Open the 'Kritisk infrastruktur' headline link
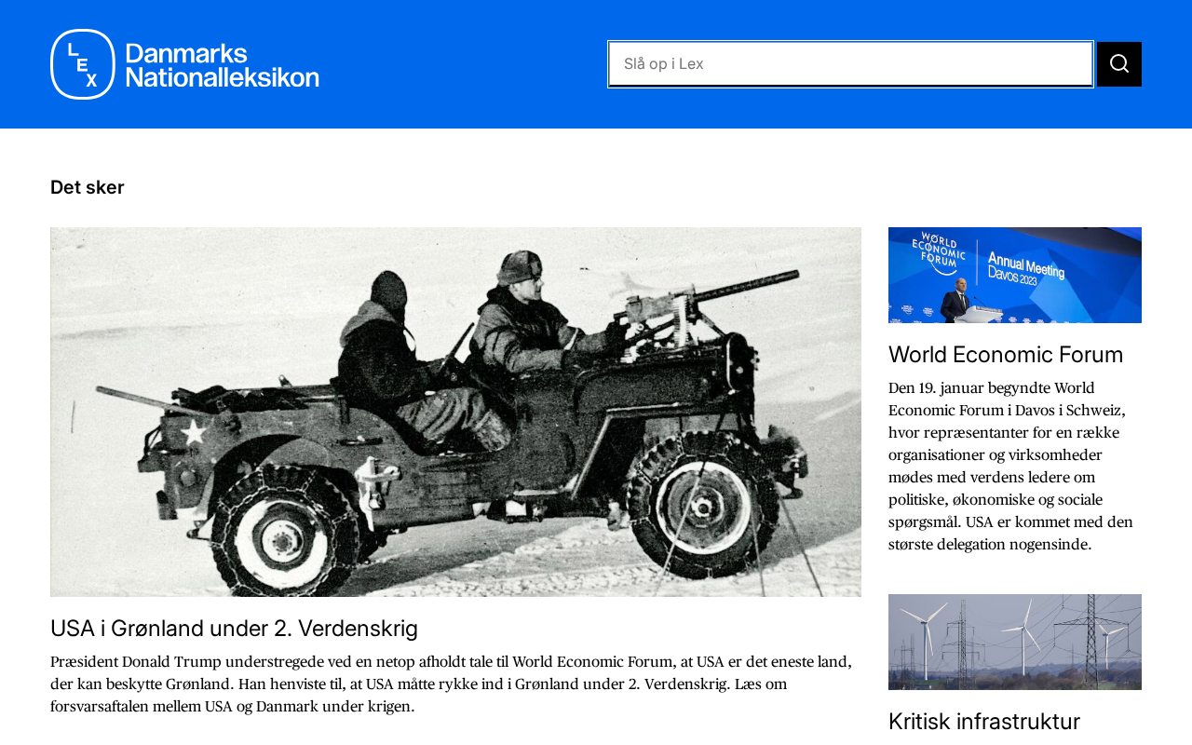Viewport: 1192px width, 745px height. tap(984, 722)
